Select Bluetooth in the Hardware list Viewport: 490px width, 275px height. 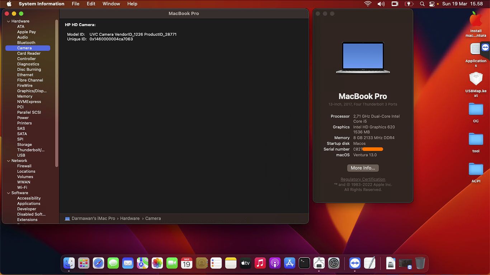click(x=26, y=43)
